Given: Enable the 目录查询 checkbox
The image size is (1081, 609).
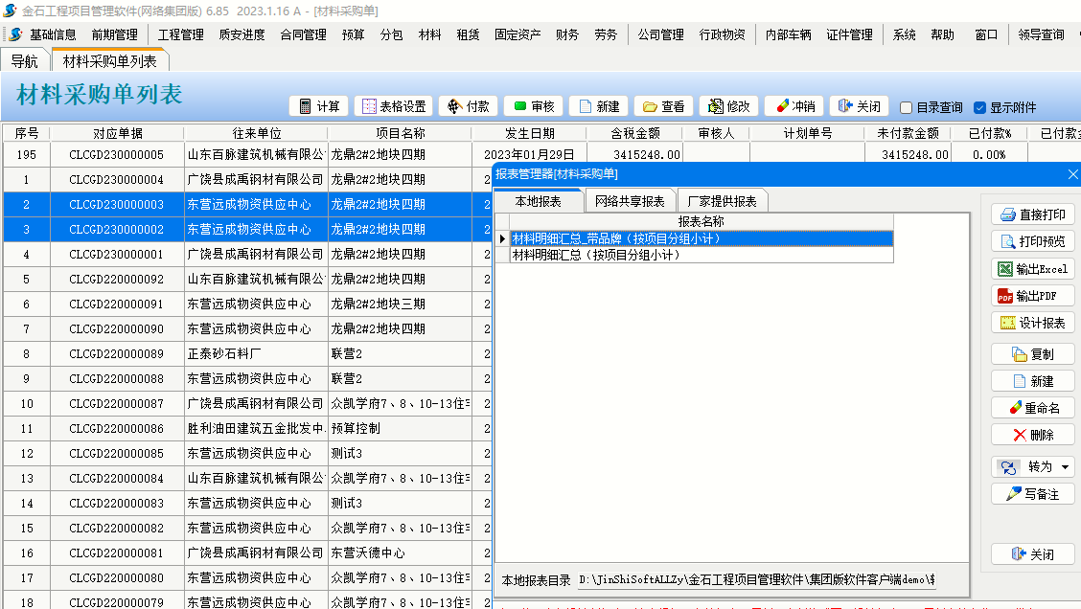Looking at the screenshot, I should coord(906,108).
